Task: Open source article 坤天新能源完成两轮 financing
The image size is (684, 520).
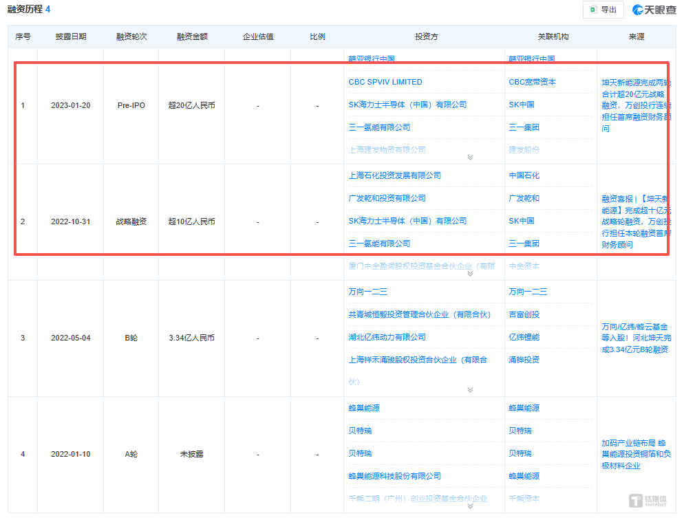Action: coord(636,105)
